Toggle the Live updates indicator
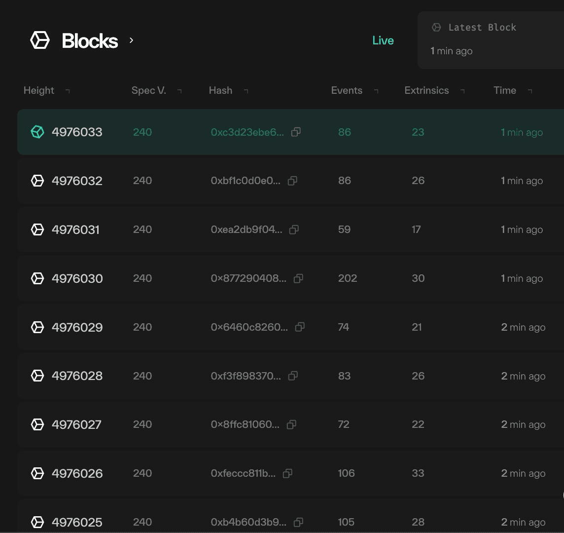 [383, 40]
